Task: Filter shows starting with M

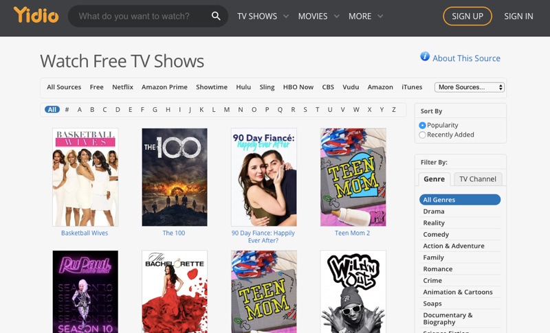Action: coord(227,110)
